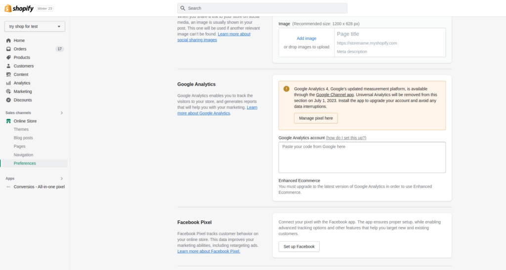Open Themes under Online Store
The image size is (506, 270).
pos(21,129)
